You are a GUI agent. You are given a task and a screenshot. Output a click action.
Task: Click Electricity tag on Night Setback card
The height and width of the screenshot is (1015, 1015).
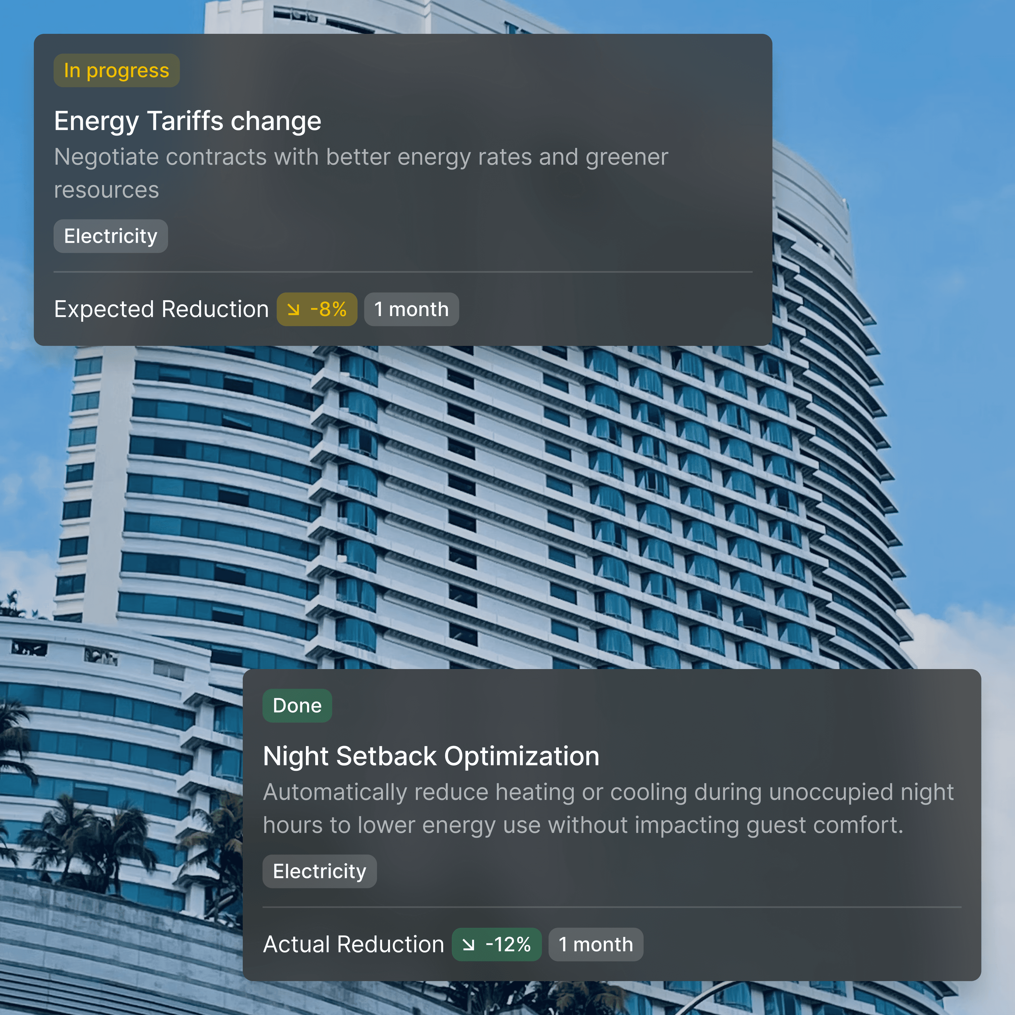point(320,871)
